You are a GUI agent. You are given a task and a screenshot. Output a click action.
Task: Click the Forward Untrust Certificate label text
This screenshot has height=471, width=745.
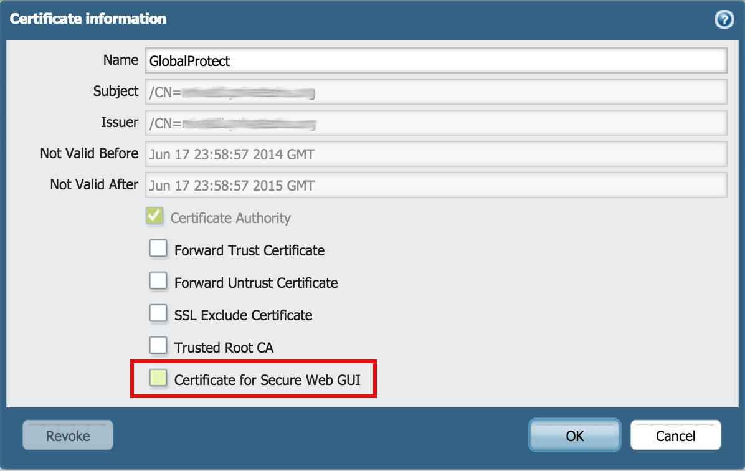click(256, 283)
